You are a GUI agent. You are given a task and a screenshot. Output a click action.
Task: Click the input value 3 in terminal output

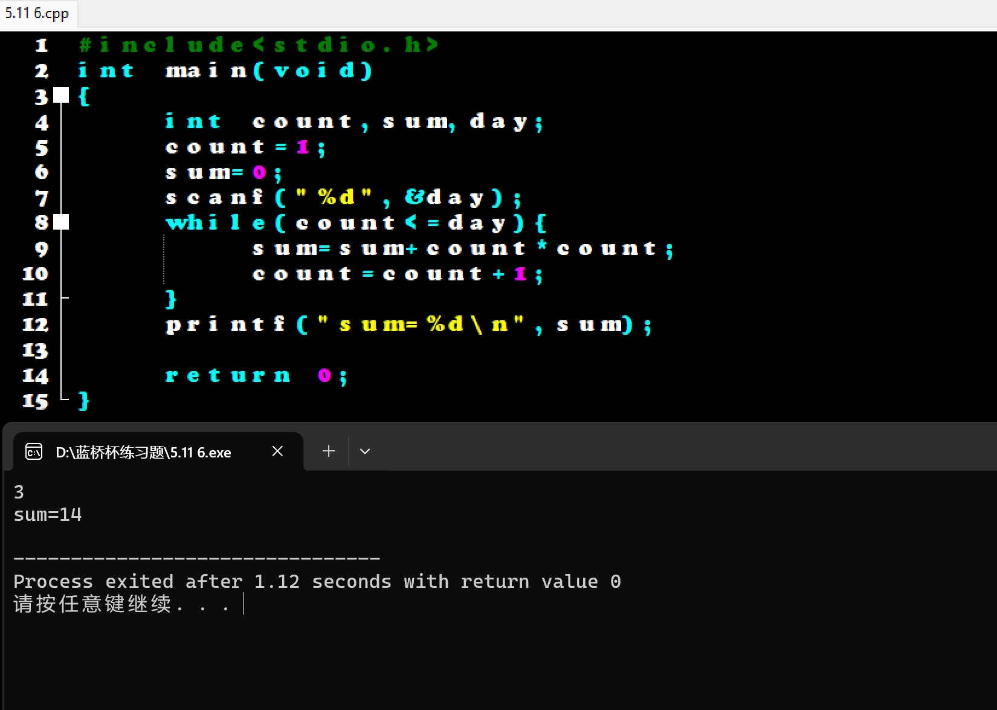19,492
